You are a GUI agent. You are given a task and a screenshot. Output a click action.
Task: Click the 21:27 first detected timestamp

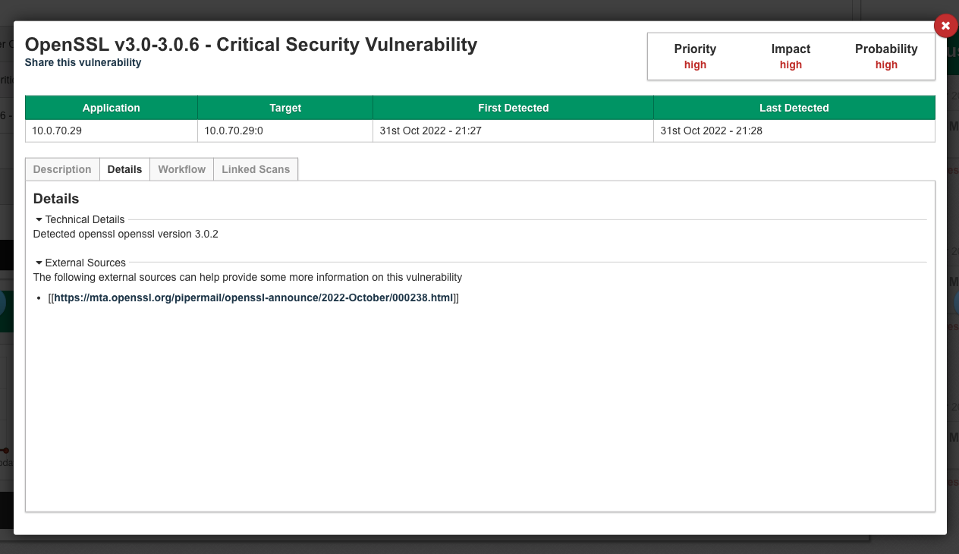point(431,131)
